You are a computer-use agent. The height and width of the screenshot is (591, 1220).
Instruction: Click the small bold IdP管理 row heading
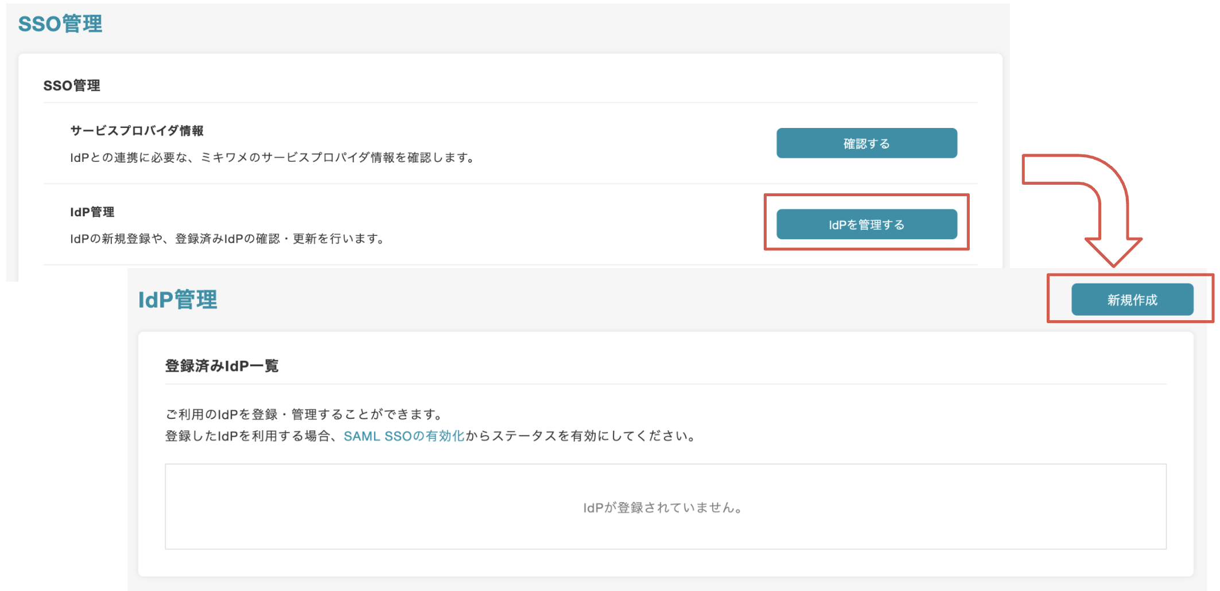point(92,212)
